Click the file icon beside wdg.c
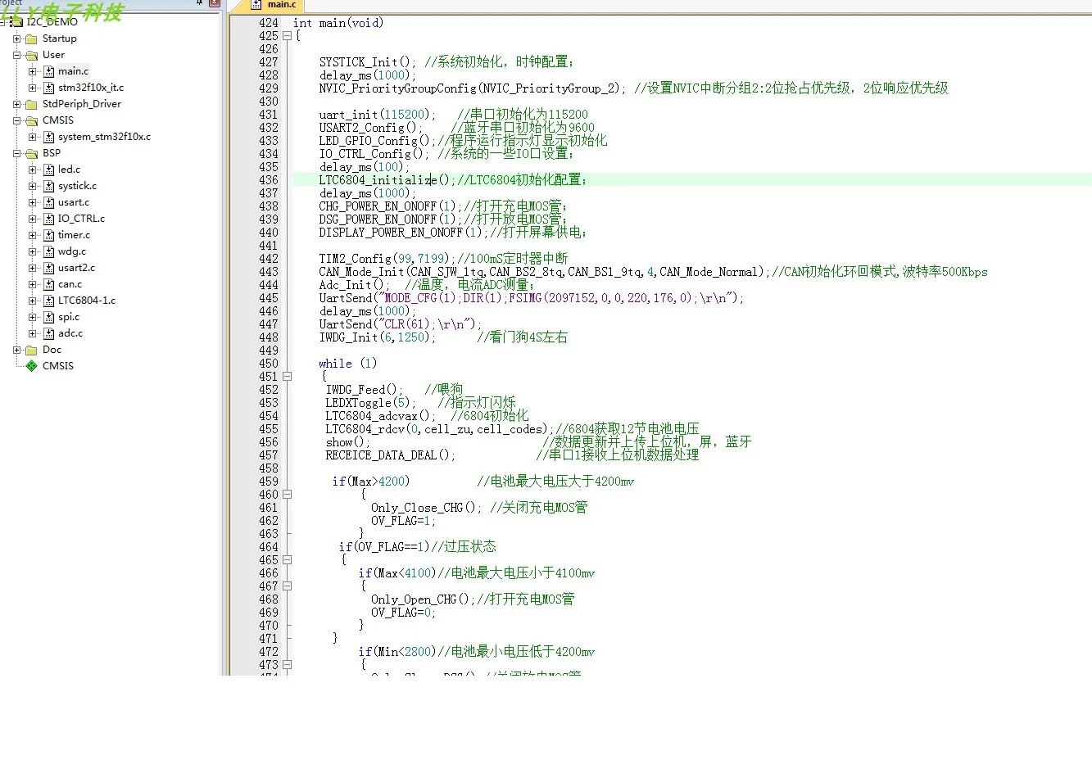 (x=48, y=251)
